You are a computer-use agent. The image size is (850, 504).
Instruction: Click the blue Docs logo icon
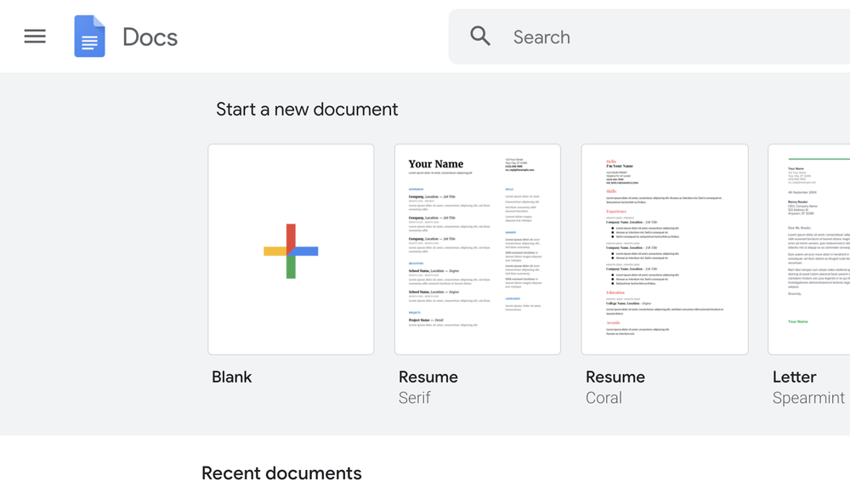tap(89, 37)
